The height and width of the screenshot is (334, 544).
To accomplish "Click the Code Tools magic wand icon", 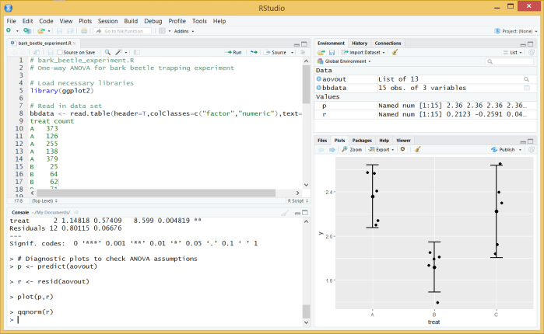I will [118, 52].
